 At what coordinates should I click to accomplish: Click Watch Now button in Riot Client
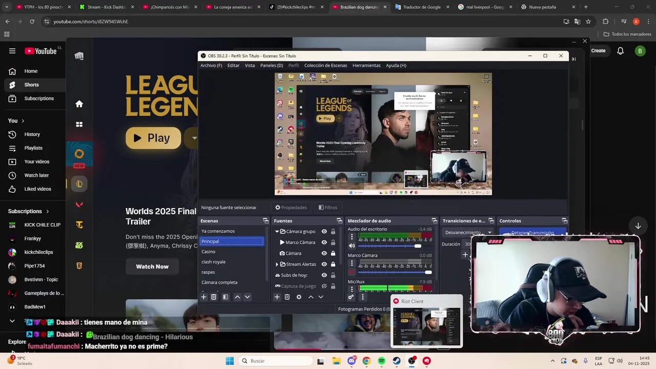click(152, 266)
